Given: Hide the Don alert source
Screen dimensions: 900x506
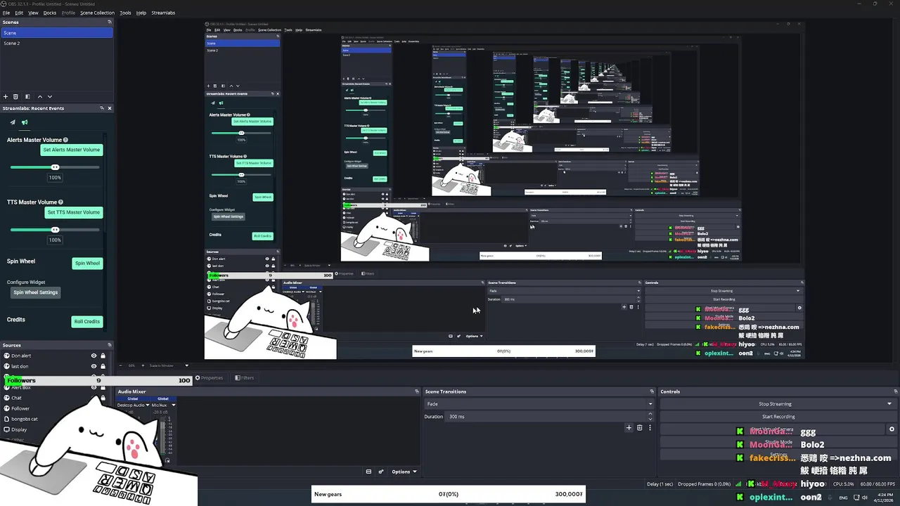Looking at the screenshot, I should tap(94, 356).
